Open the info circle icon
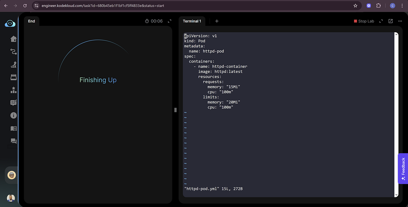This screenshot has height=207, width=408. (x=14, y=116)
